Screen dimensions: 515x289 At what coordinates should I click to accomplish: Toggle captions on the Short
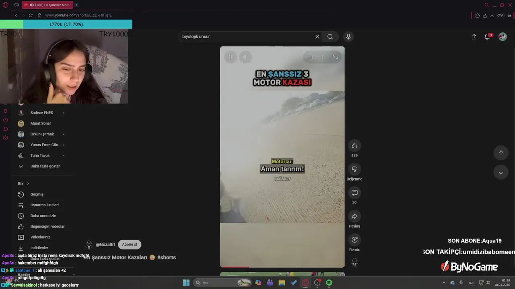[309, 57]
